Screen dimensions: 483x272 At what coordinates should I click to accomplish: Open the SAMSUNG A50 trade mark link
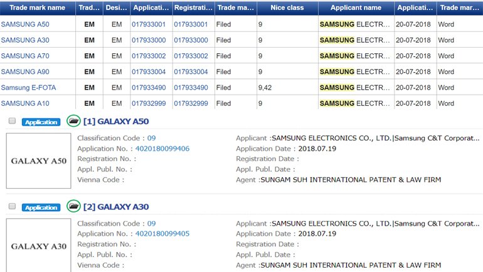(25, 24)
